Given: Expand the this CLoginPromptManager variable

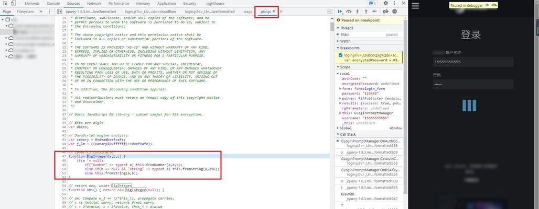Looking at the screenshot, I should click(x=340, y=113).
